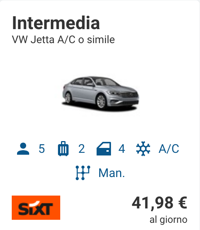The height and width of the screenshot is (230, 200).
Task: Click the A/C feature label
Action: 169,149
